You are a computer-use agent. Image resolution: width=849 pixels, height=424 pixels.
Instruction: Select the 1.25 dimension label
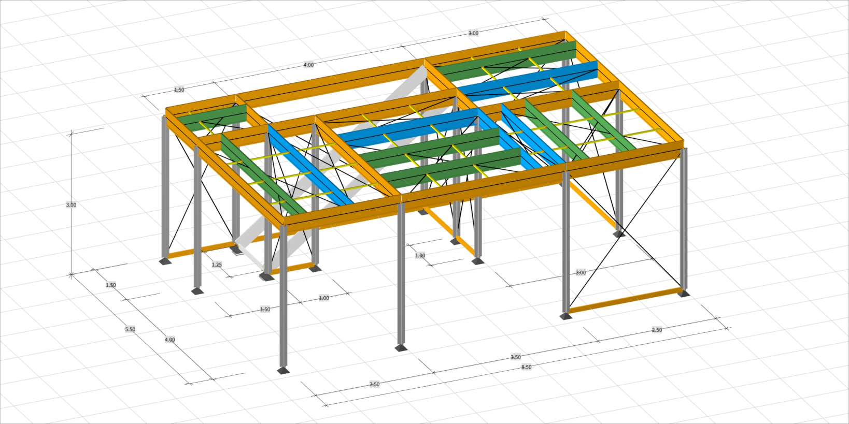(x=217, y=265)
